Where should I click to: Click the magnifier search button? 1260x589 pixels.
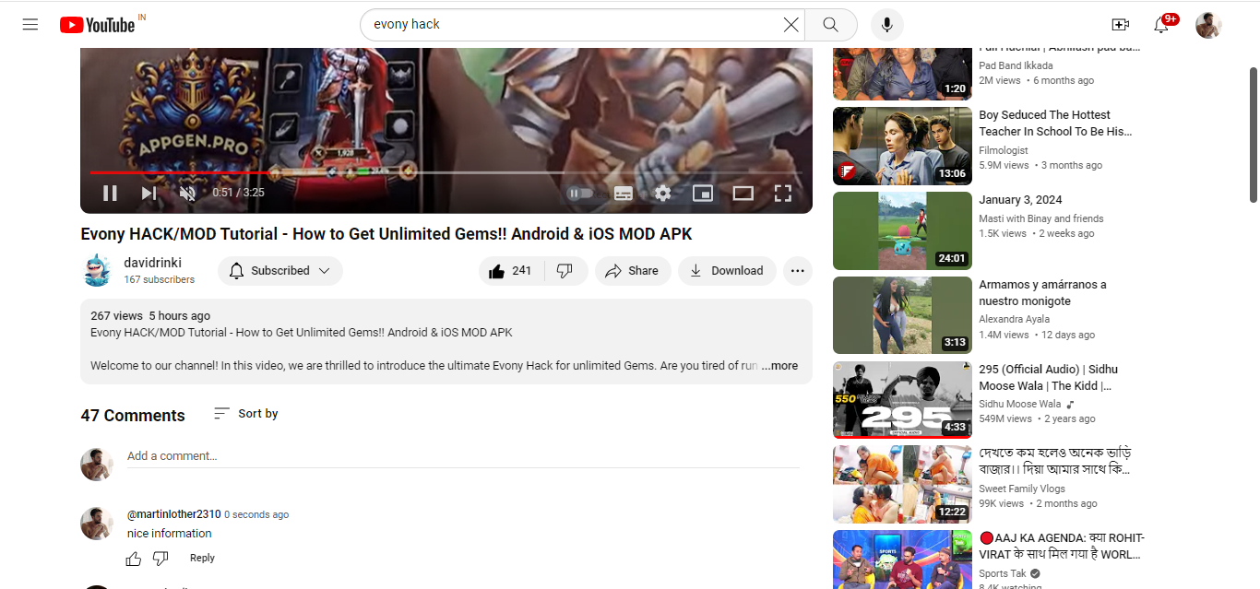(831, 25)
